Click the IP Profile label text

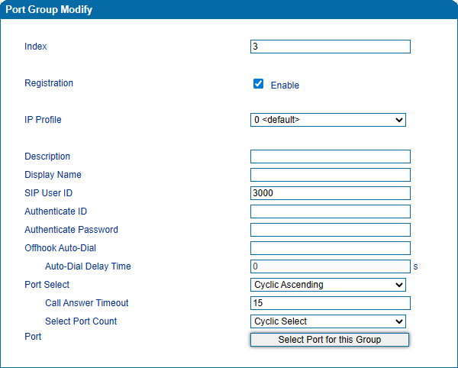point(43,120)
